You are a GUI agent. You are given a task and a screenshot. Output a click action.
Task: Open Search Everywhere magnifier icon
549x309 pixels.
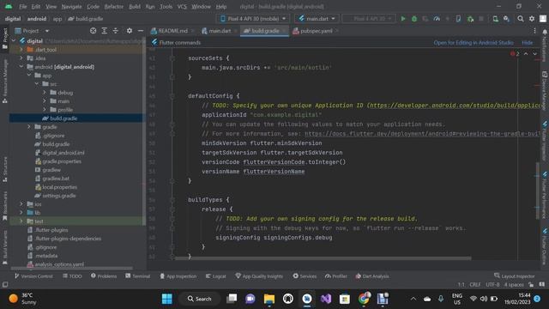[x=521, y=19]
